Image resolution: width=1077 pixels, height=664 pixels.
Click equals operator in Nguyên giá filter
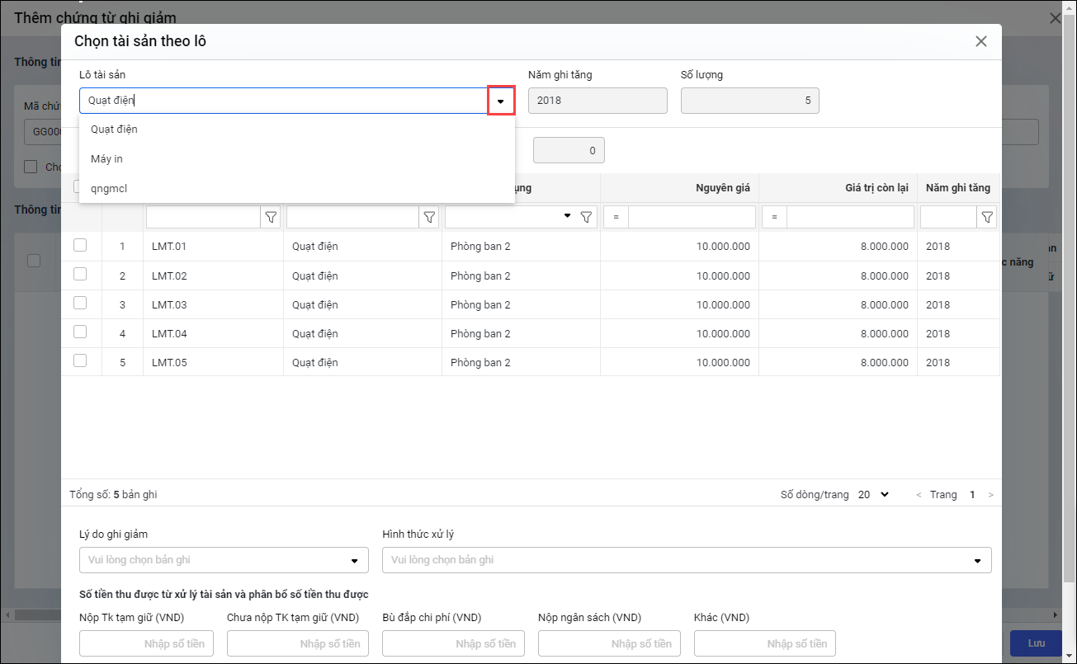coord(615,217)
